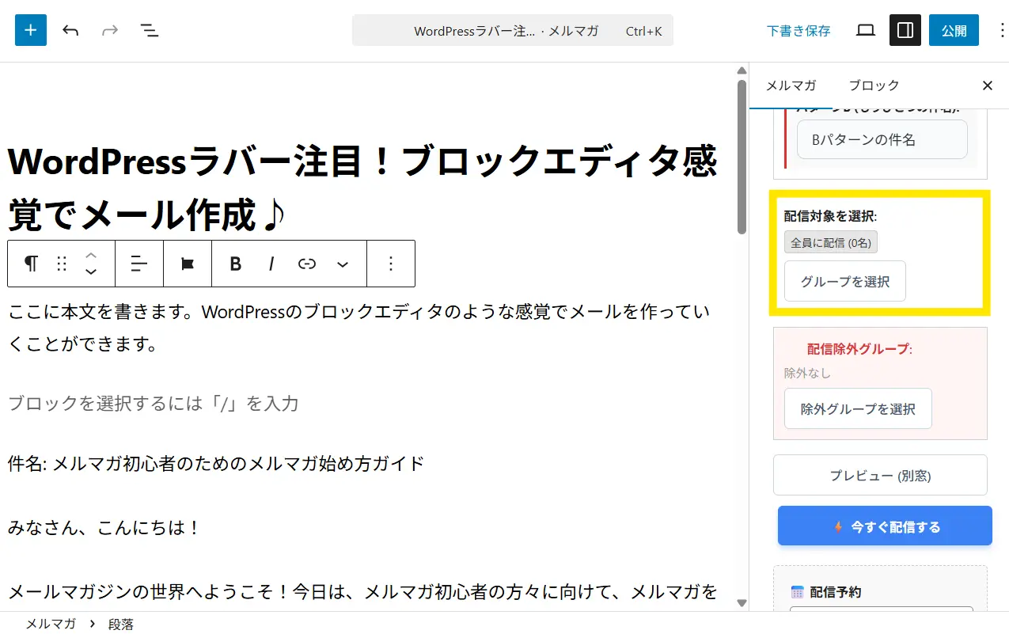Image resolution: width=1009 pixels, height=634 pixels.
Task: Expand more rich text formatting options
Action: click(343, 264)
